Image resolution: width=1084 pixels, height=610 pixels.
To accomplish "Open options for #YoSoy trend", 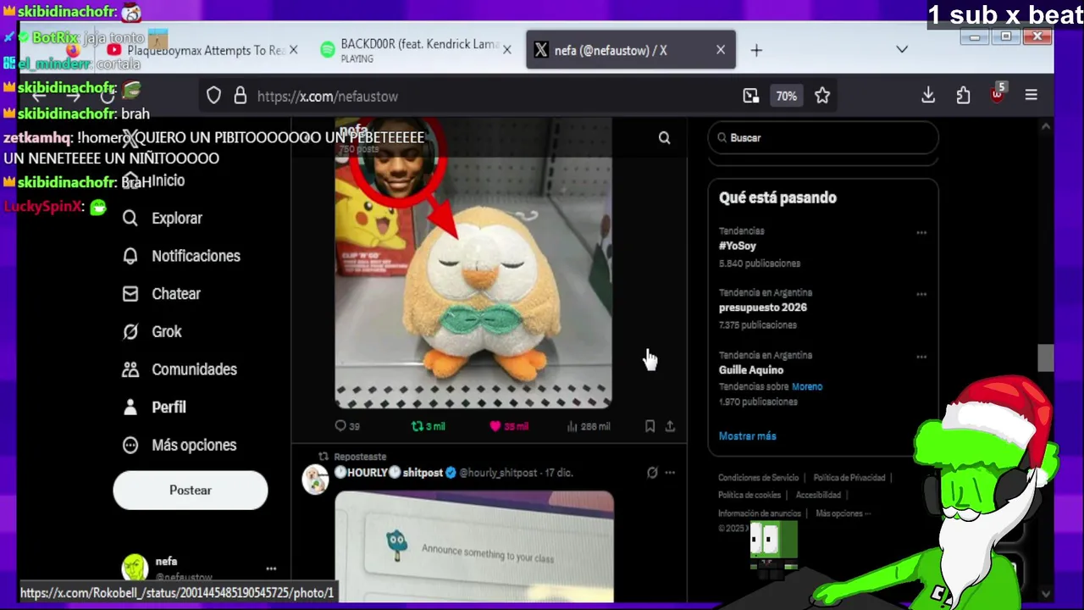I will coord(921,232).
